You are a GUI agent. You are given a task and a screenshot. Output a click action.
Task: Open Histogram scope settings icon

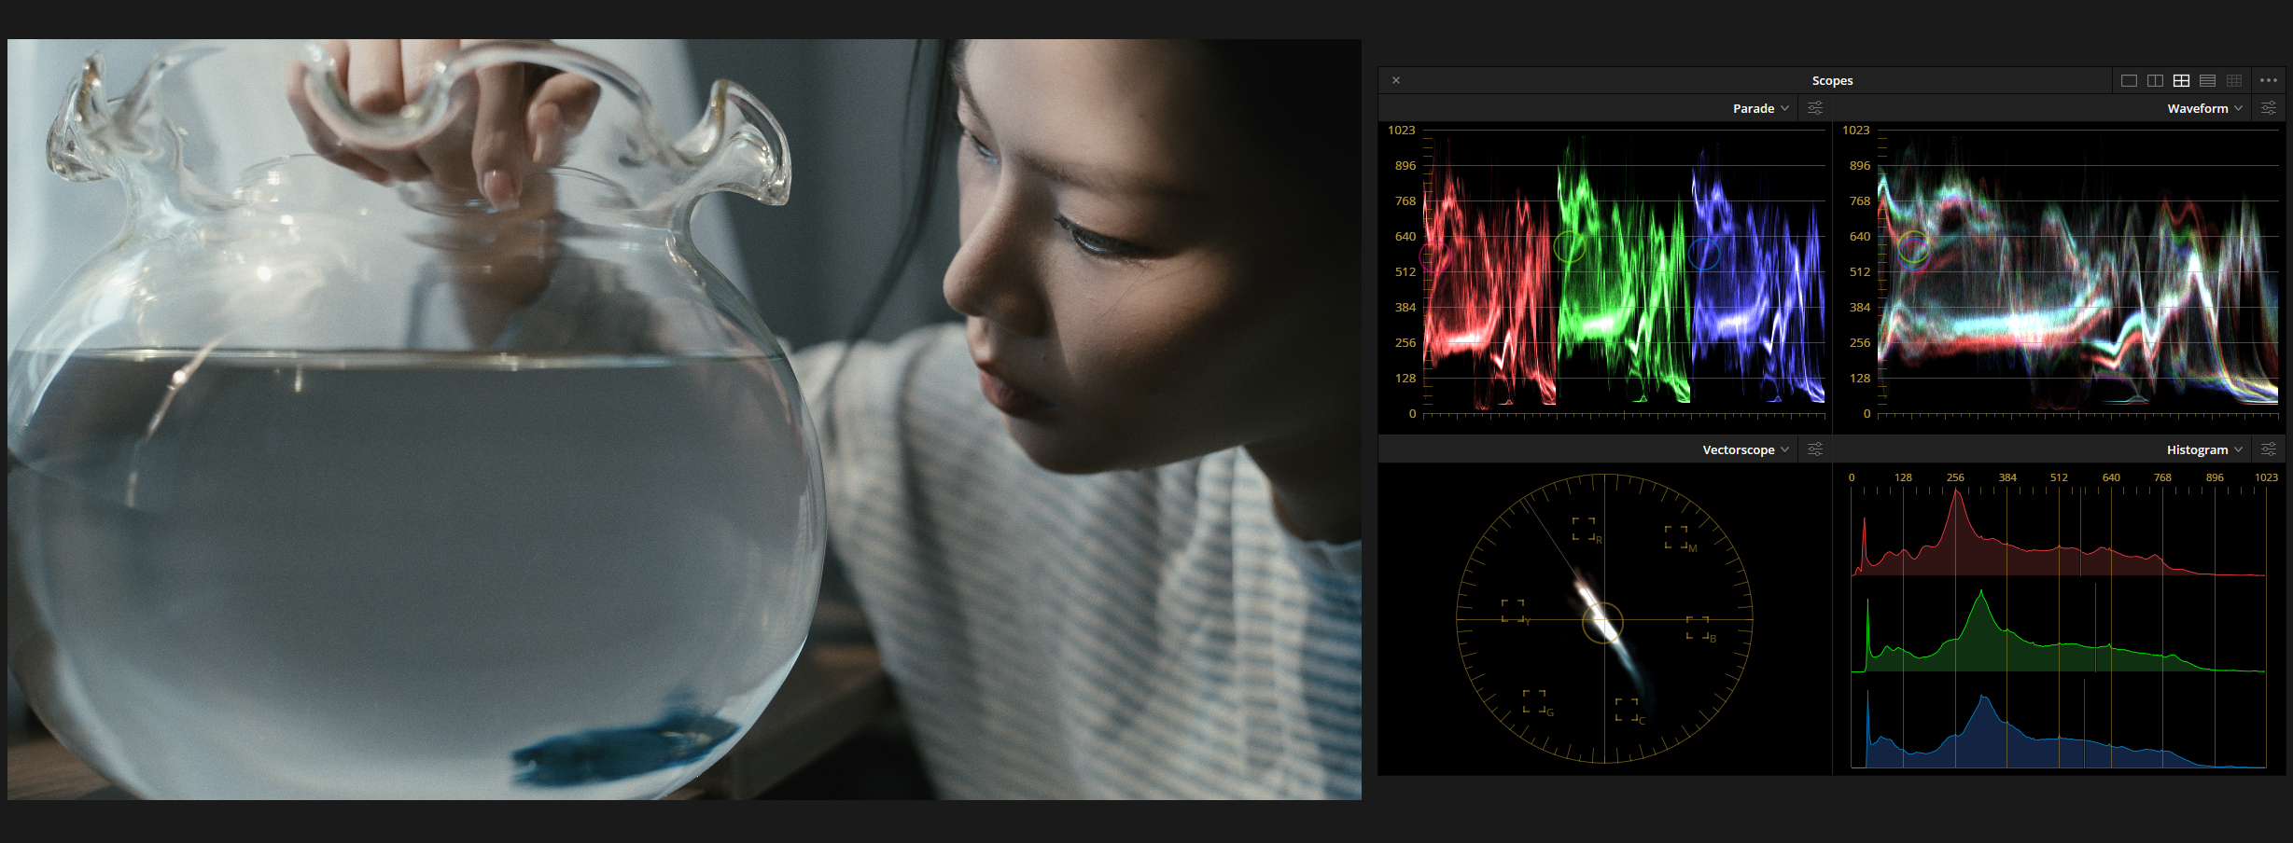point(2269,449)
